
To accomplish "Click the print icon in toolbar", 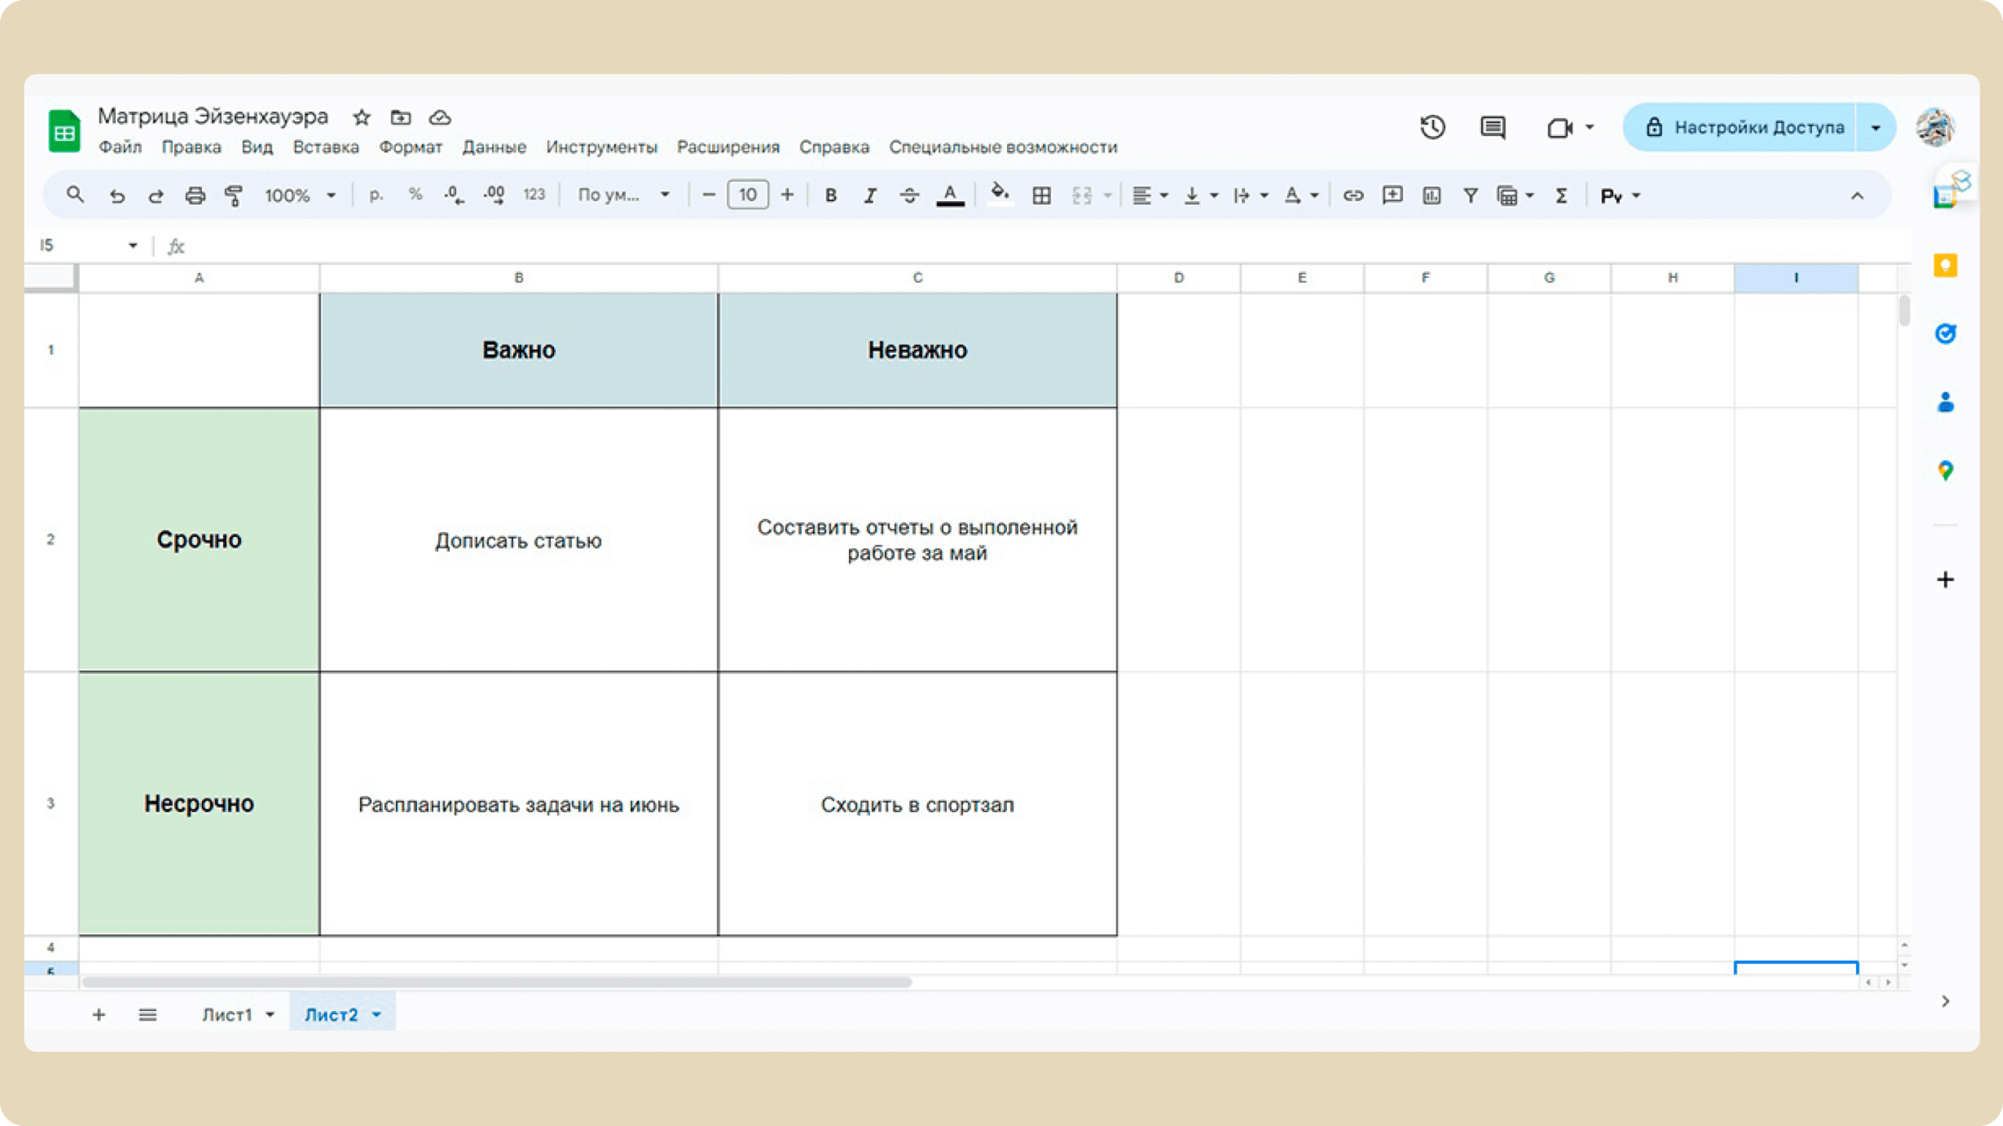I will click(195, 196).
